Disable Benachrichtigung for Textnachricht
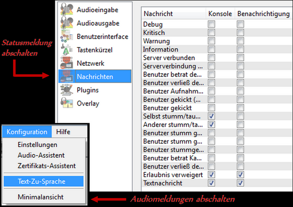 pyautogui.click(x=240, y=183)
